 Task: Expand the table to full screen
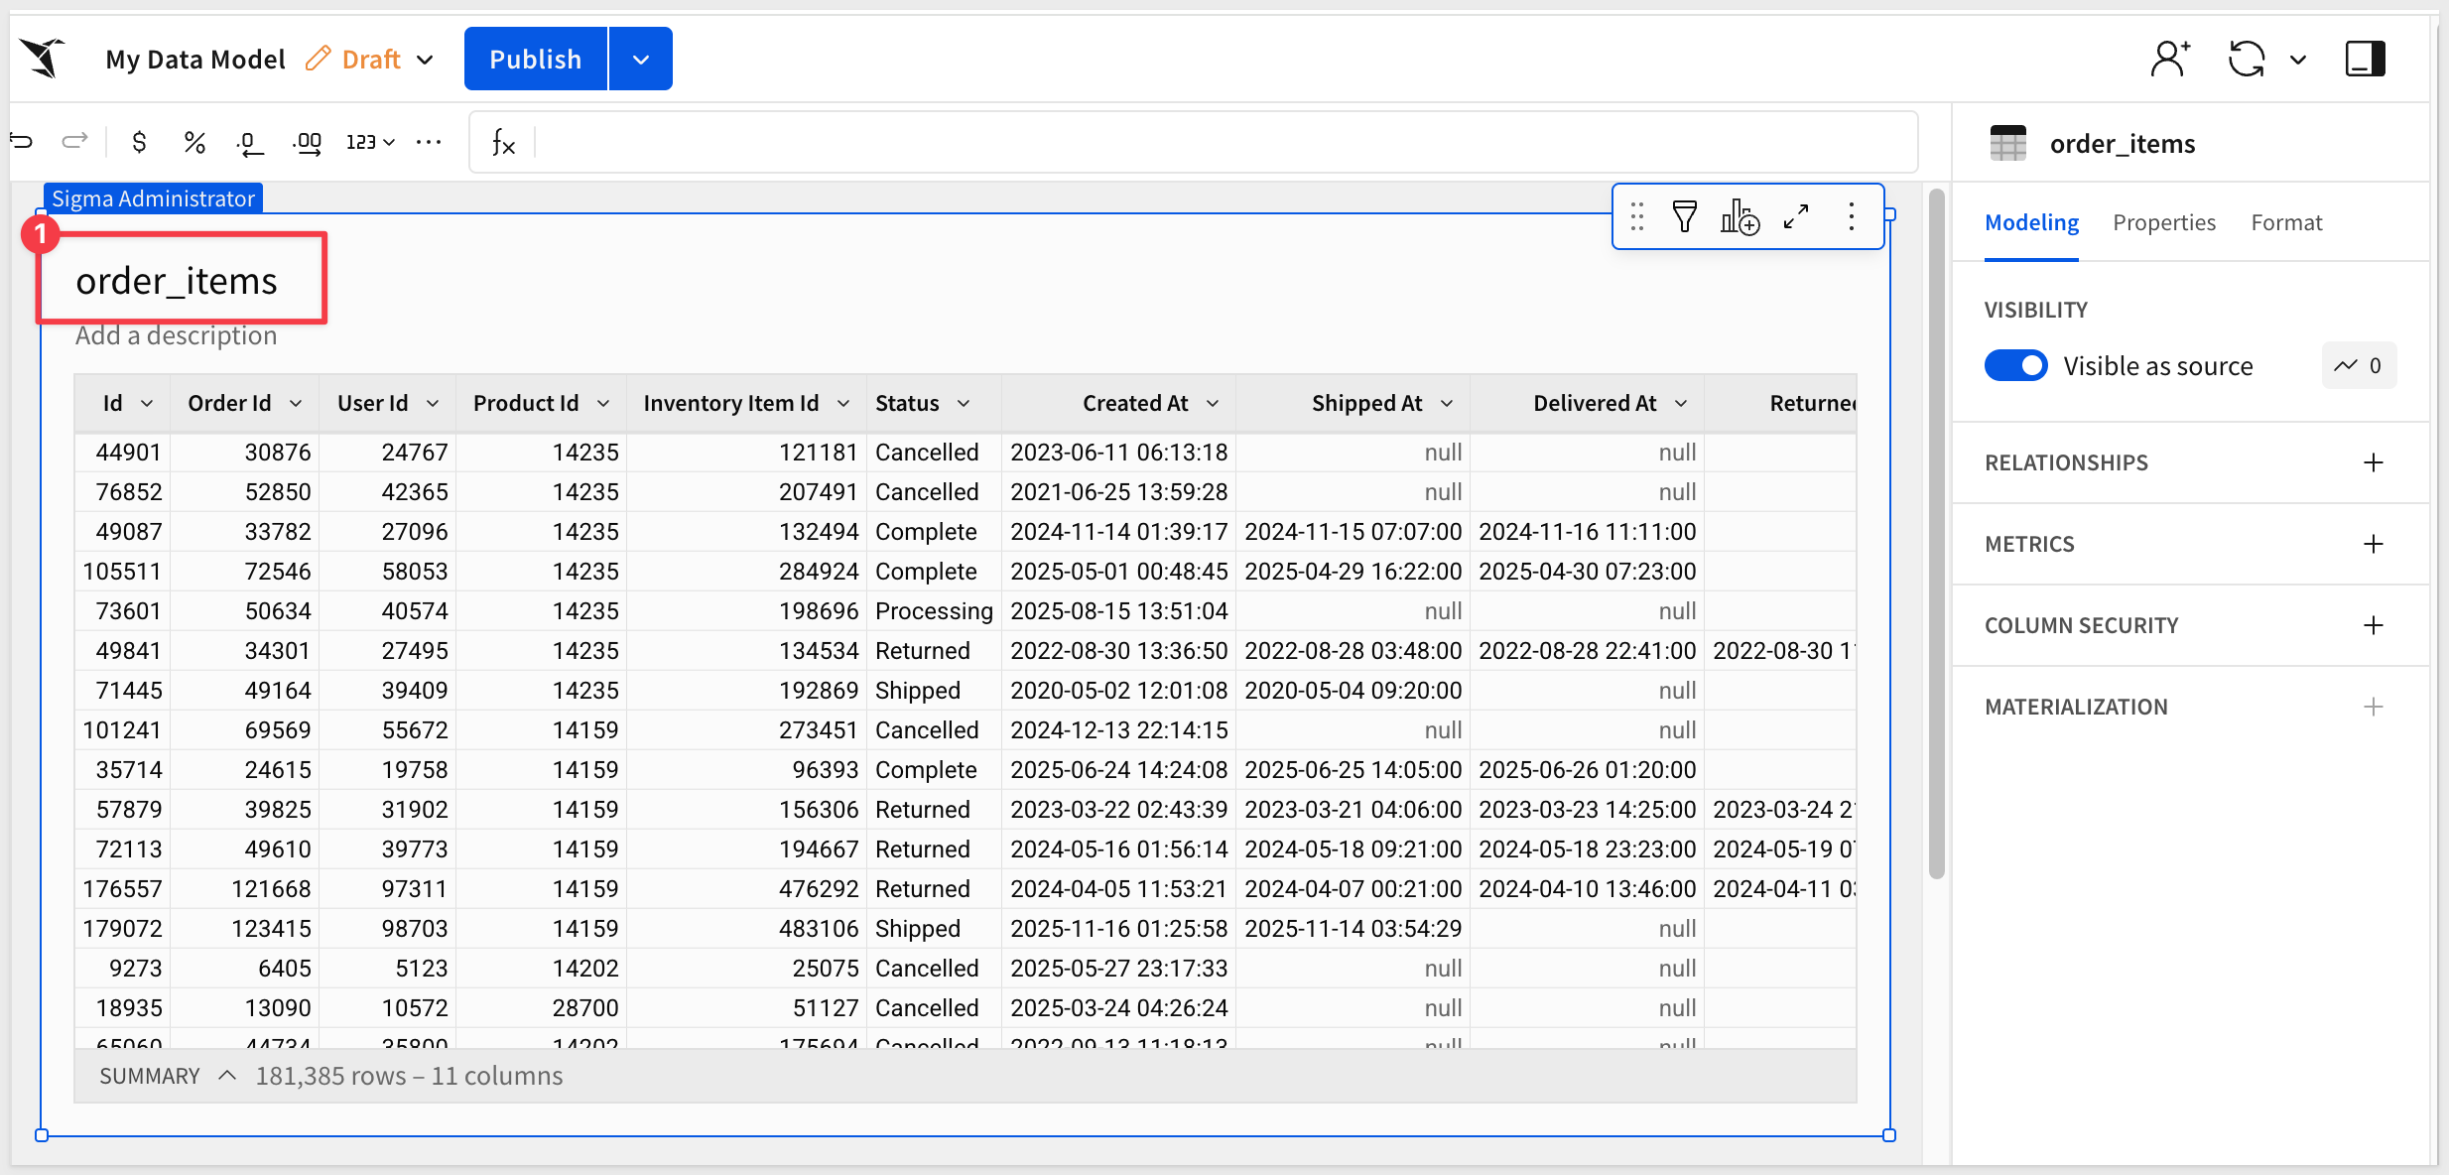pos(1796,216)
